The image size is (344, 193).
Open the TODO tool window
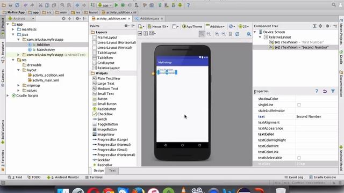[x=34, y=177]
